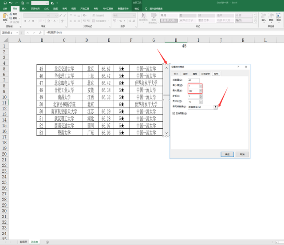The width and height of the screenshot is (284, 245).
Task: Open the File tab
Action: (5, 9)
